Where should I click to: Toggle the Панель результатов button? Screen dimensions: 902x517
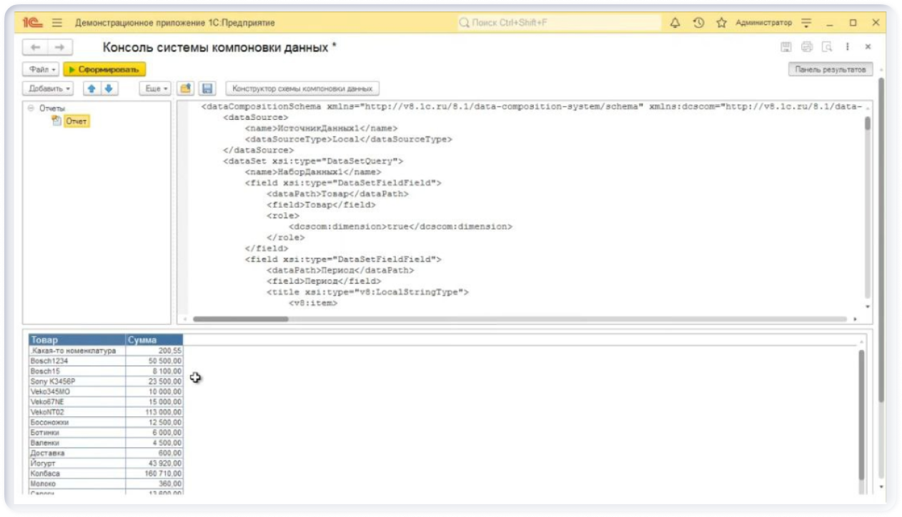[x=830, y=69]
